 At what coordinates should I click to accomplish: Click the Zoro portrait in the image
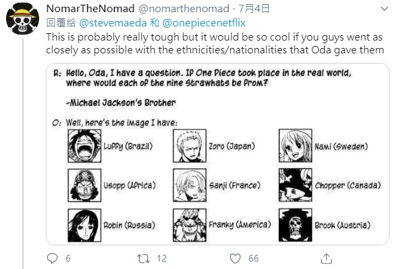point(190,146)
